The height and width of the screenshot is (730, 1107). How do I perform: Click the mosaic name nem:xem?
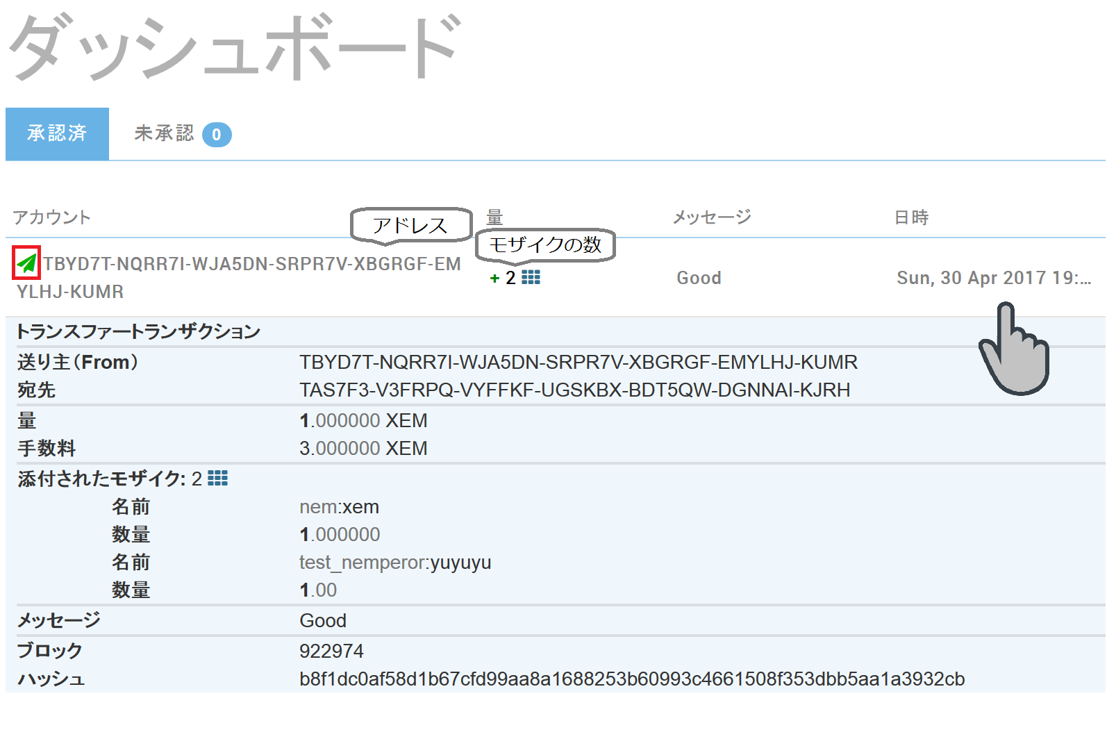(339, 507)
